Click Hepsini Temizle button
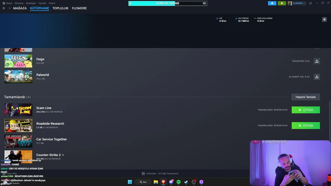Image resolution: width=331 pixels, height=186 pixels. click(306, 97)
